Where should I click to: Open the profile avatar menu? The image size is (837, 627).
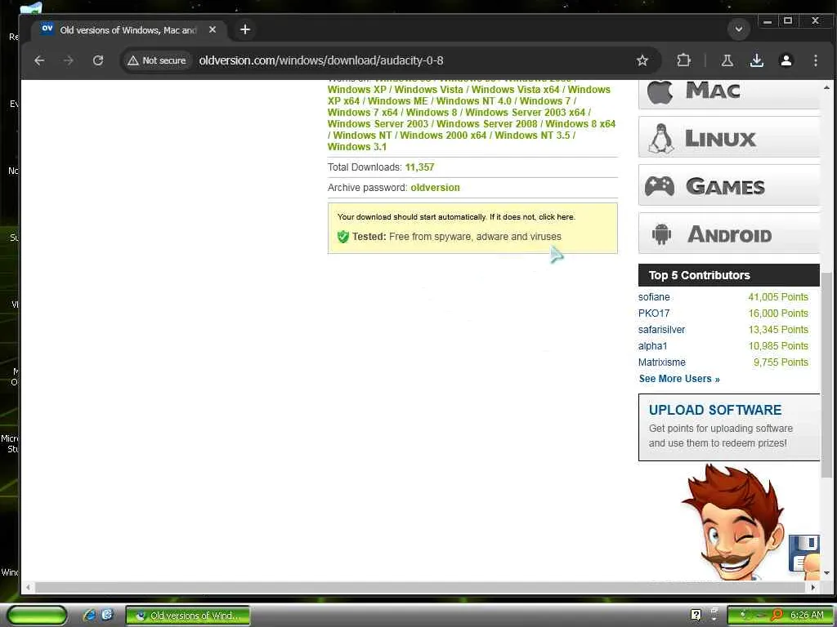[786, 60]
